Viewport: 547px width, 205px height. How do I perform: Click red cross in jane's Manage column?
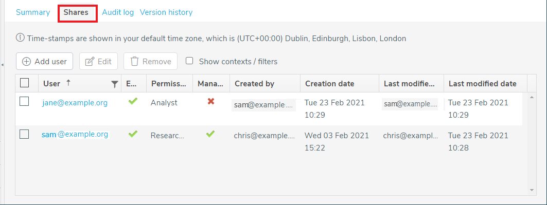[x=210, y=101]
